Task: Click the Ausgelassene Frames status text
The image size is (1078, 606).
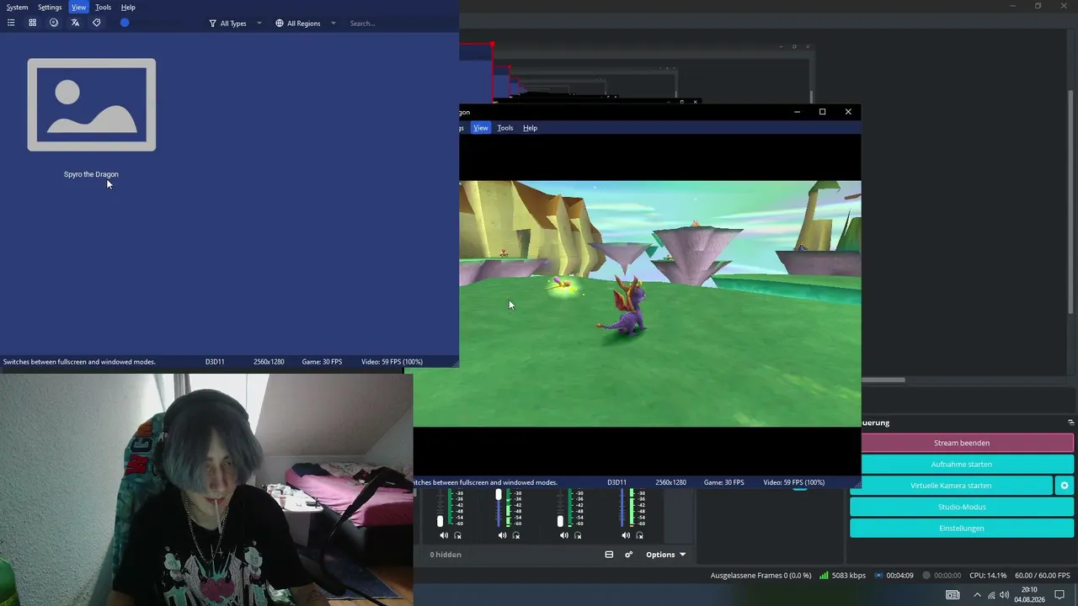Action: click(761, 576)
